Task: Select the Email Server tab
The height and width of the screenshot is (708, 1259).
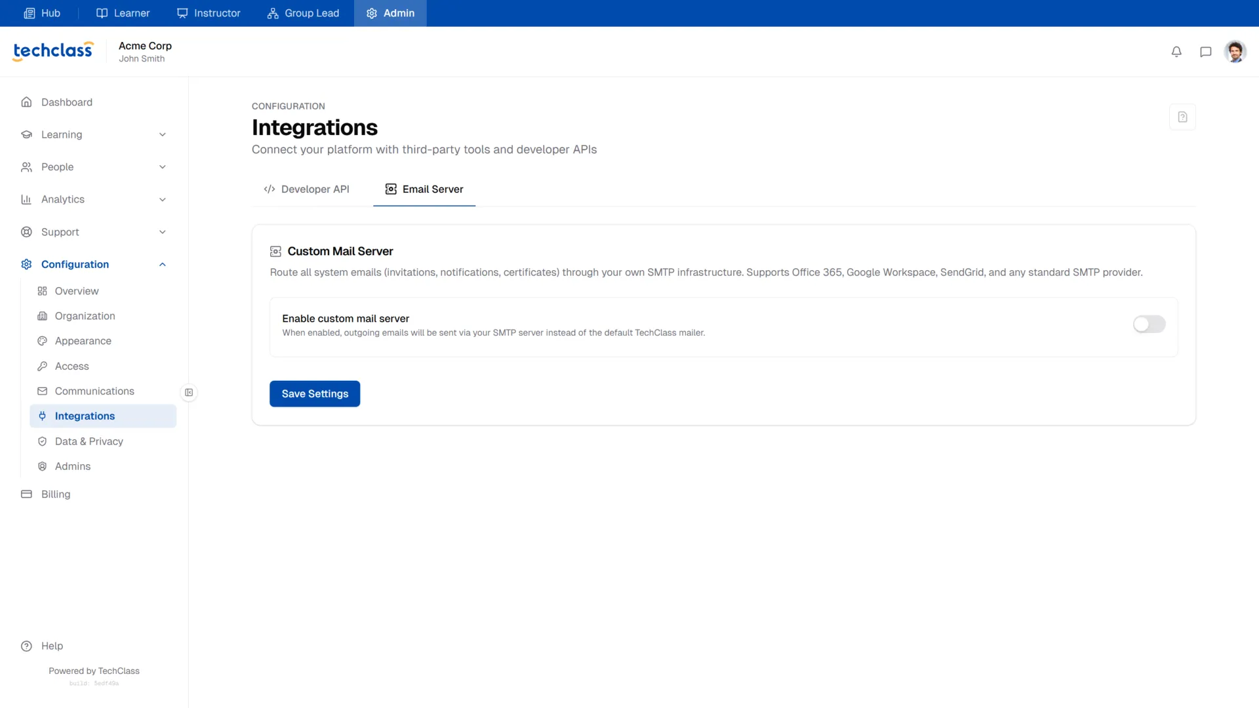Action: point(424,189)
